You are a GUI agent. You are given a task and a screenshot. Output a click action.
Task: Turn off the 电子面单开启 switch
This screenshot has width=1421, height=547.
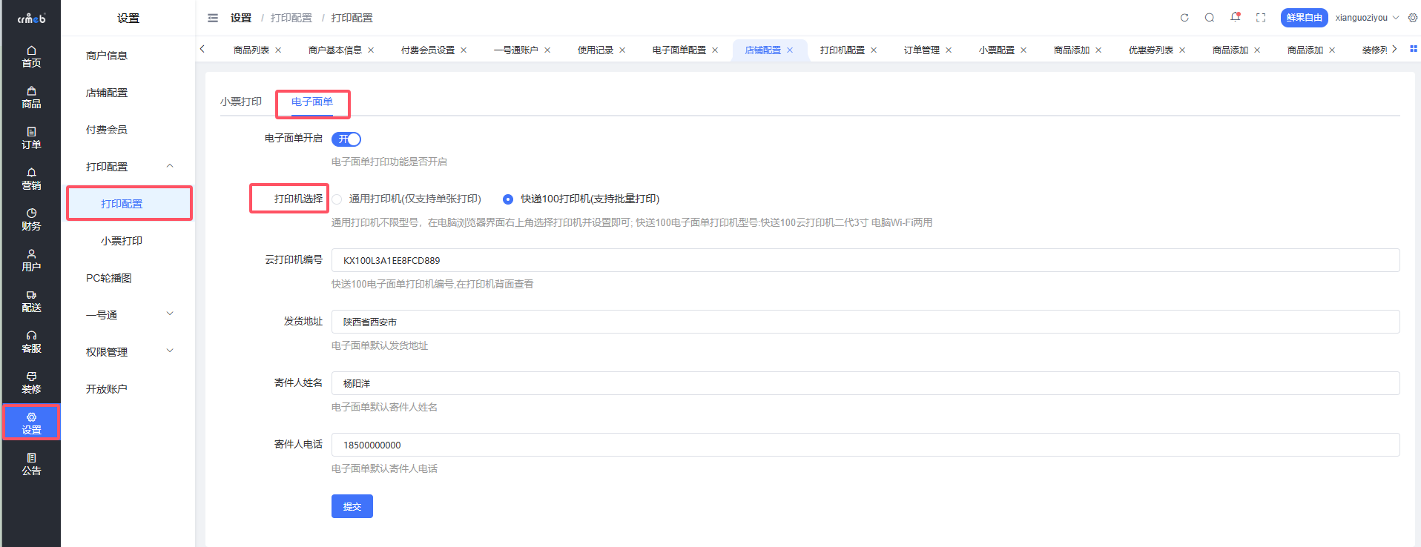click(x=346, y=139)
